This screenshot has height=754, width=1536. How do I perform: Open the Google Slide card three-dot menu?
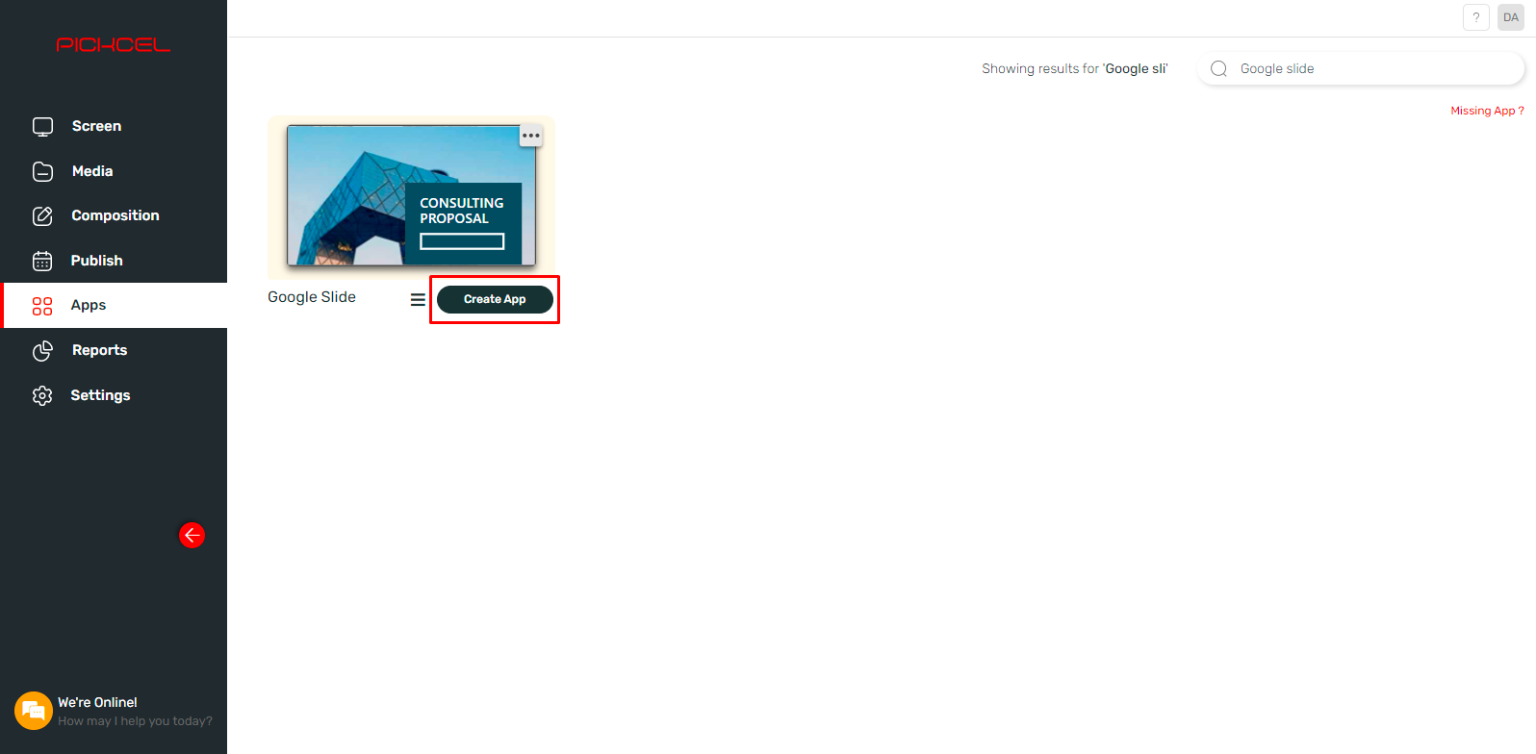(x=531, y=136)
